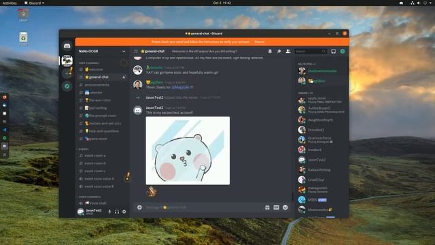Open JasonTest2 avatar in the chat message
This screenshot has width=435, height=245.
point(138,110)
